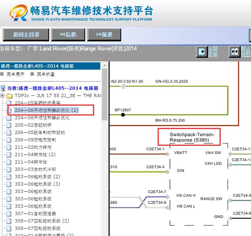This screenshot has height=236, width=251.
Task: Click page icon beside 205—02后驱动桥
Action: pos(9,125)
